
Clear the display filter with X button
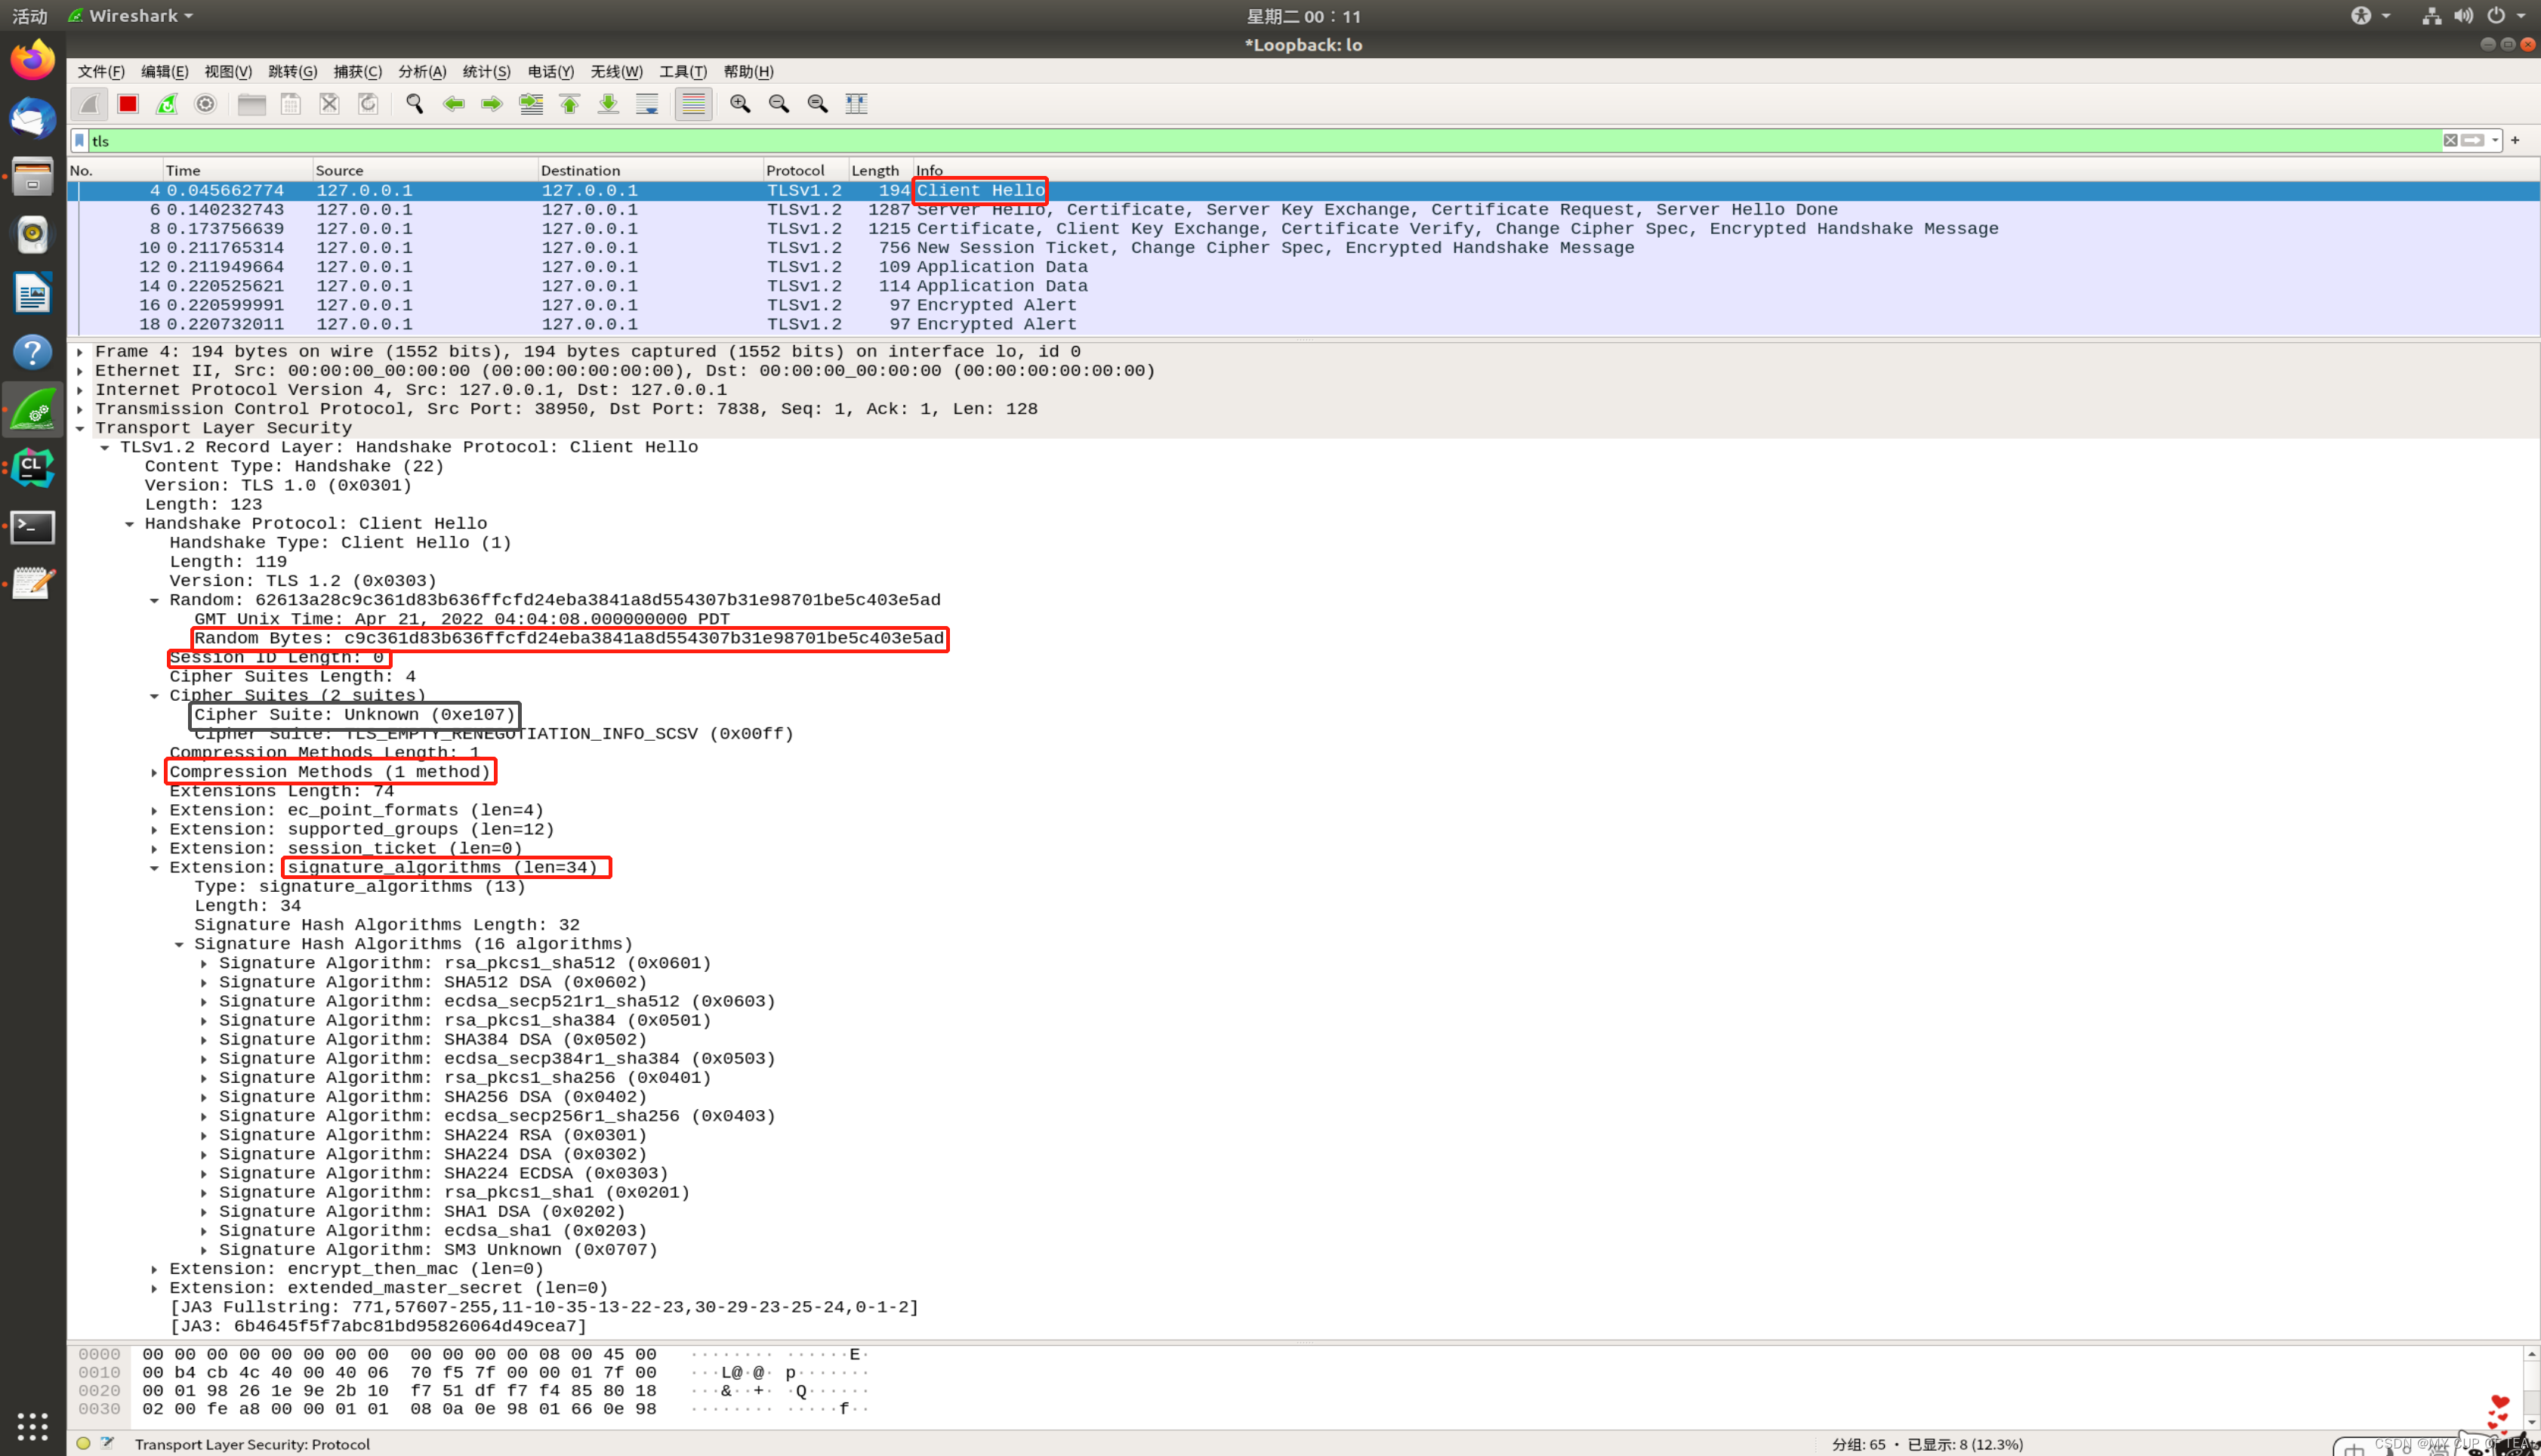2450,141
